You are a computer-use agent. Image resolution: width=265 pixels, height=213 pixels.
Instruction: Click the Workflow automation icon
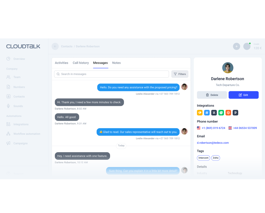(x=8, y=134)
